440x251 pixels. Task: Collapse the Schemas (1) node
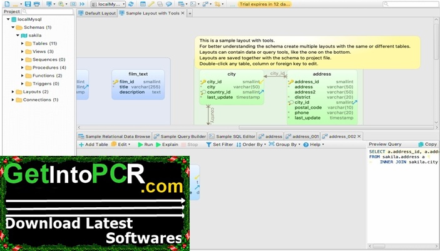pyautogui.click(x=13, y=28)
